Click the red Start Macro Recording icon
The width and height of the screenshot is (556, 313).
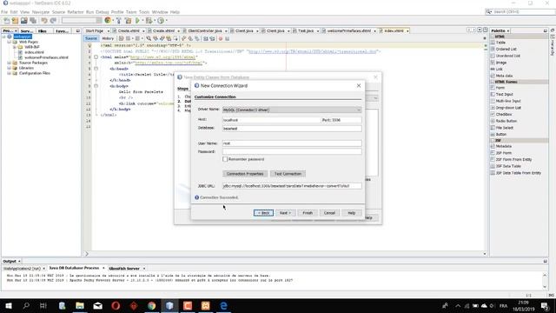click(x=221, y=38)
